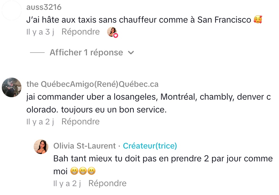Click the Créateur(trice) badge

pyautogui.click(x=150, y=146)
